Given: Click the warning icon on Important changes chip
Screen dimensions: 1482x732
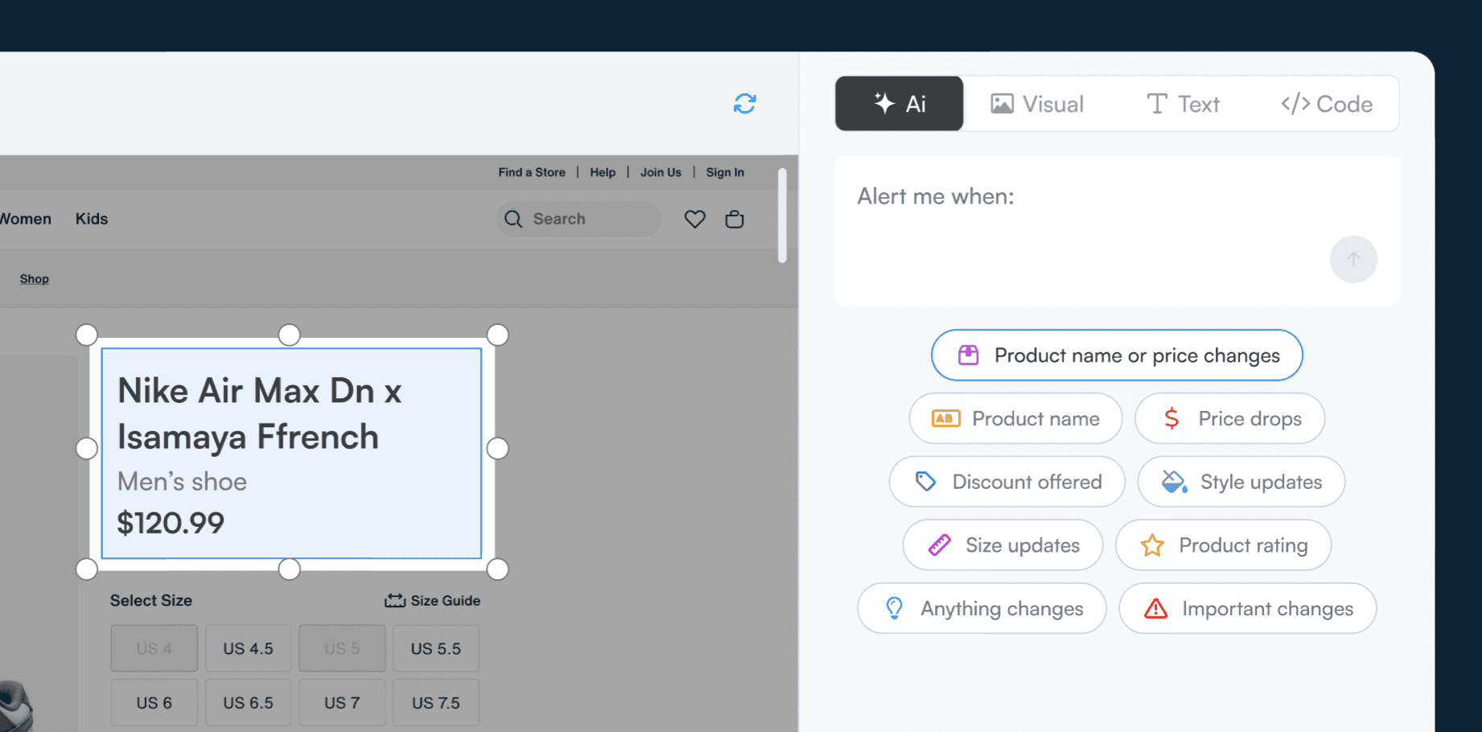Looking at the screenshot, I should [1156, 609].
